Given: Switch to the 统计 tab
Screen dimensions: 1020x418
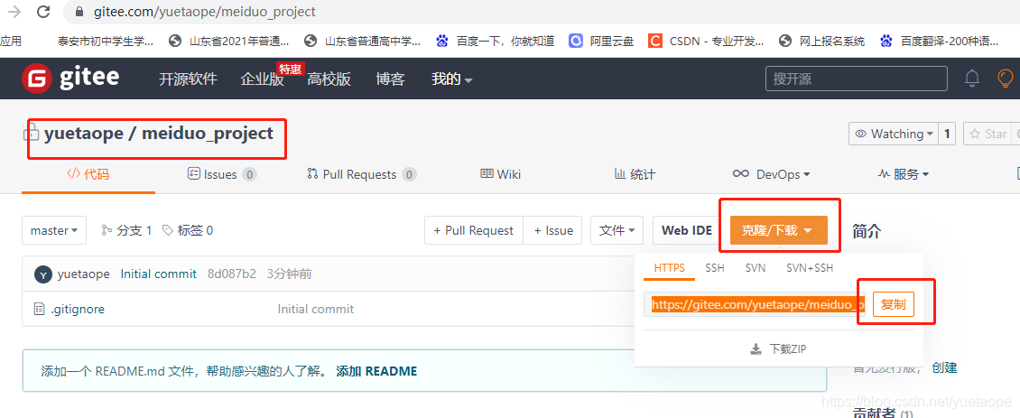Looking at the screenshot, I should pos(635,174).
